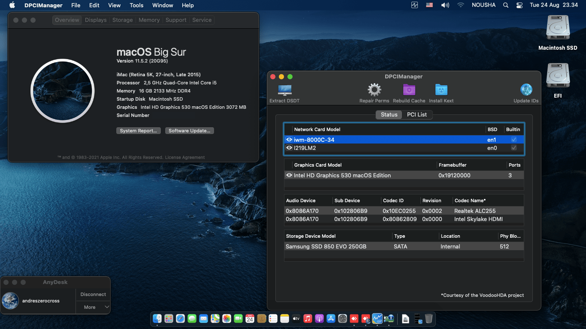Open Messages from the dock
Screen dimensions: 586x329
pyautogui.click(x=192, y=319)
